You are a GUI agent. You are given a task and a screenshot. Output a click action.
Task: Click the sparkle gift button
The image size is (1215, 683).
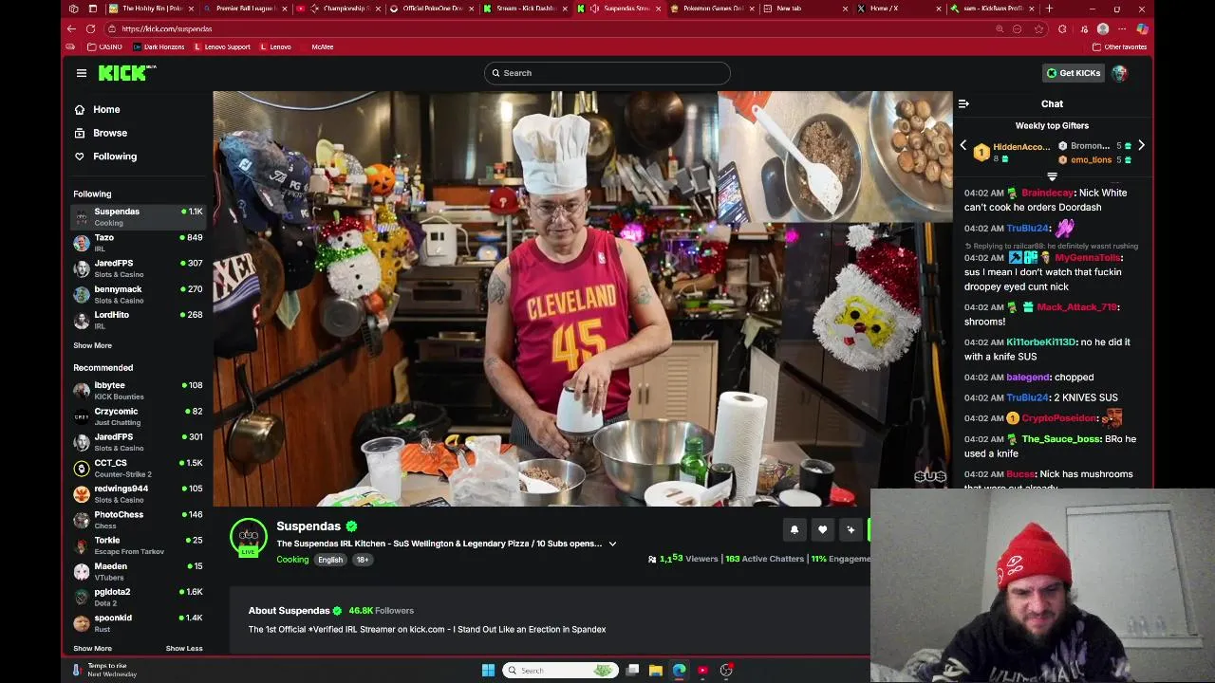point(850,530)
